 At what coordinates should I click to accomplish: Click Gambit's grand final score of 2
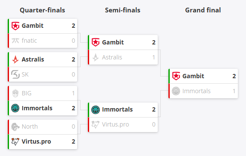point(234,76)
